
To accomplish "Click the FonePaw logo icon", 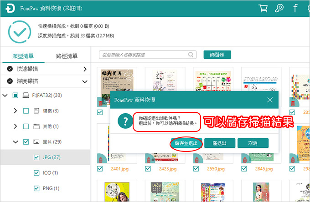I will 10,9.
